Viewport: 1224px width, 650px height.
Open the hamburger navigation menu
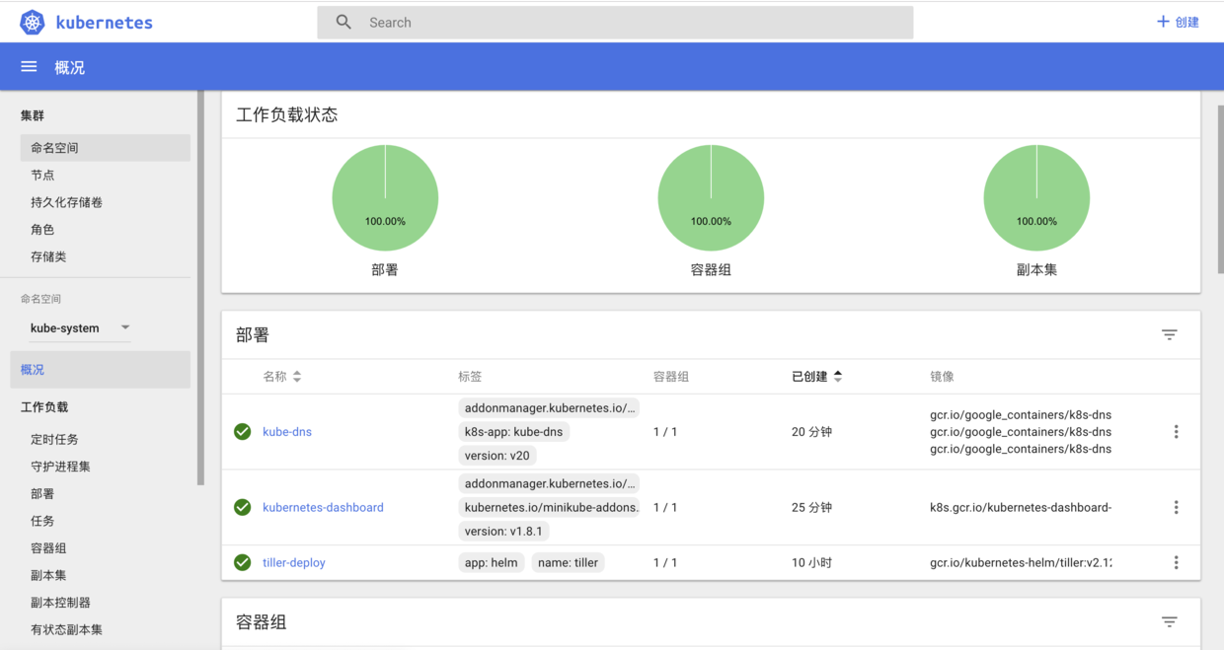[29, 66]
